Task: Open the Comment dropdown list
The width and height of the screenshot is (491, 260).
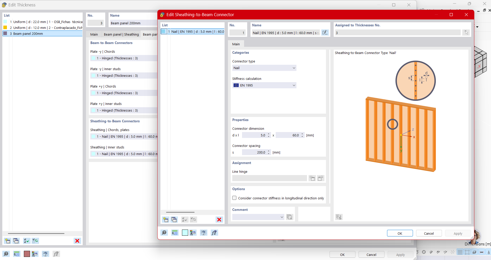Action: [x=258, y=217]
